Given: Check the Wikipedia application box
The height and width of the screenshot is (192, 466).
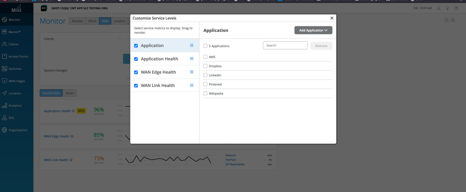Looking at the screenshot, I should tap(205, 93).
